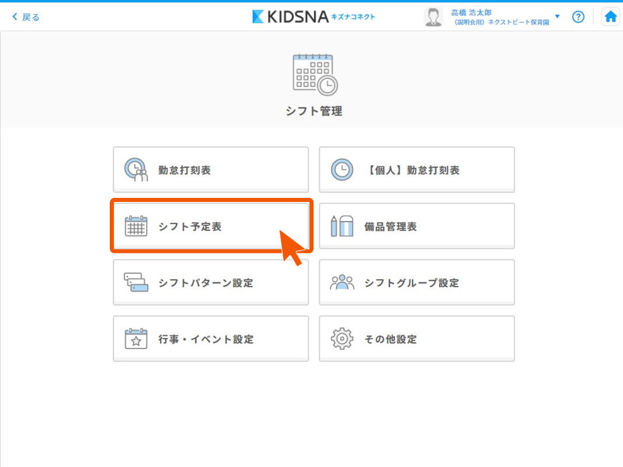Select the 備品管理表 menu item

(x=416, y=226)
